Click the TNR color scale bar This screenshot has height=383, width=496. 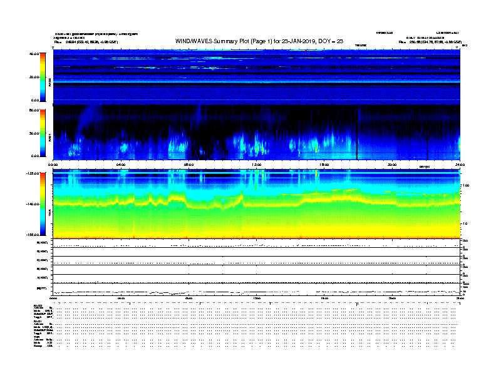click(42, 204)
